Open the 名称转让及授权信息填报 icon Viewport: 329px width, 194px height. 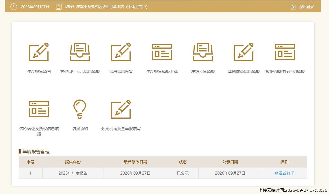pos(39,109)
